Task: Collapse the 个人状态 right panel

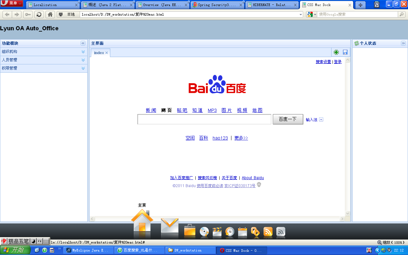Action: tap(403, 43)
